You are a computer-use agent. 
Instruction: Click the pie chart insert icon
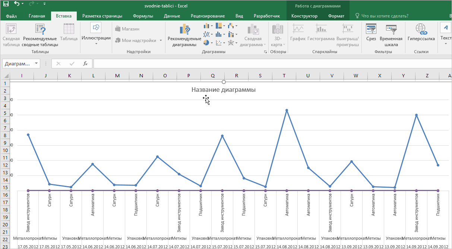[206, 42]
